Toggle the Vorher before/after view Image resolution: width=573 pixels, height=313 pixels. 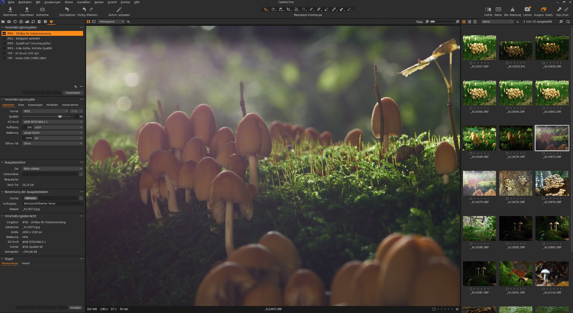coord(488,9)
